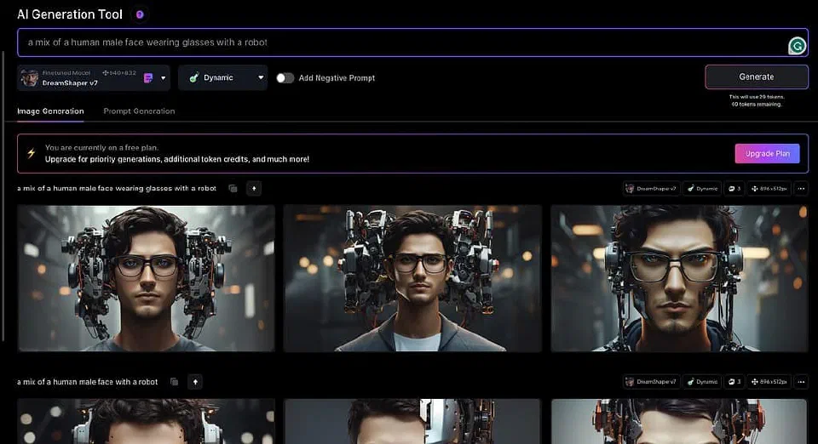This screenshot has height=444, width=818.
Task: Copy the glasses robot prompt text
Action: pos(233,189)
